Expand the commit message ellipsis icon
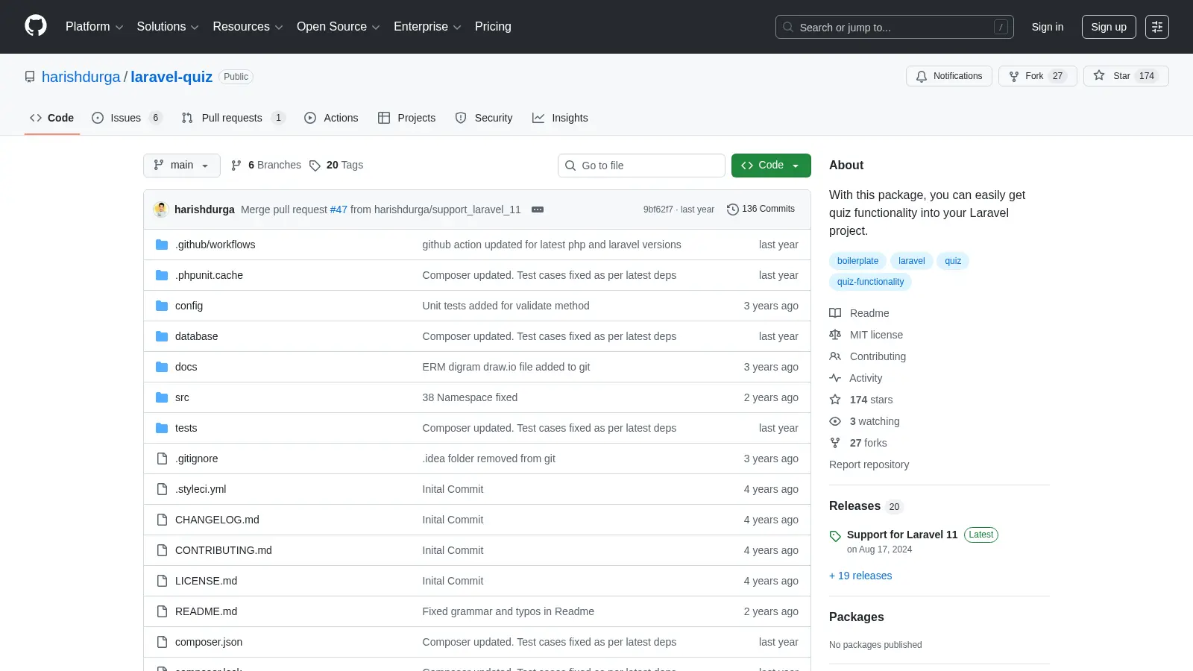The image size is (1193, 671). 538,210
